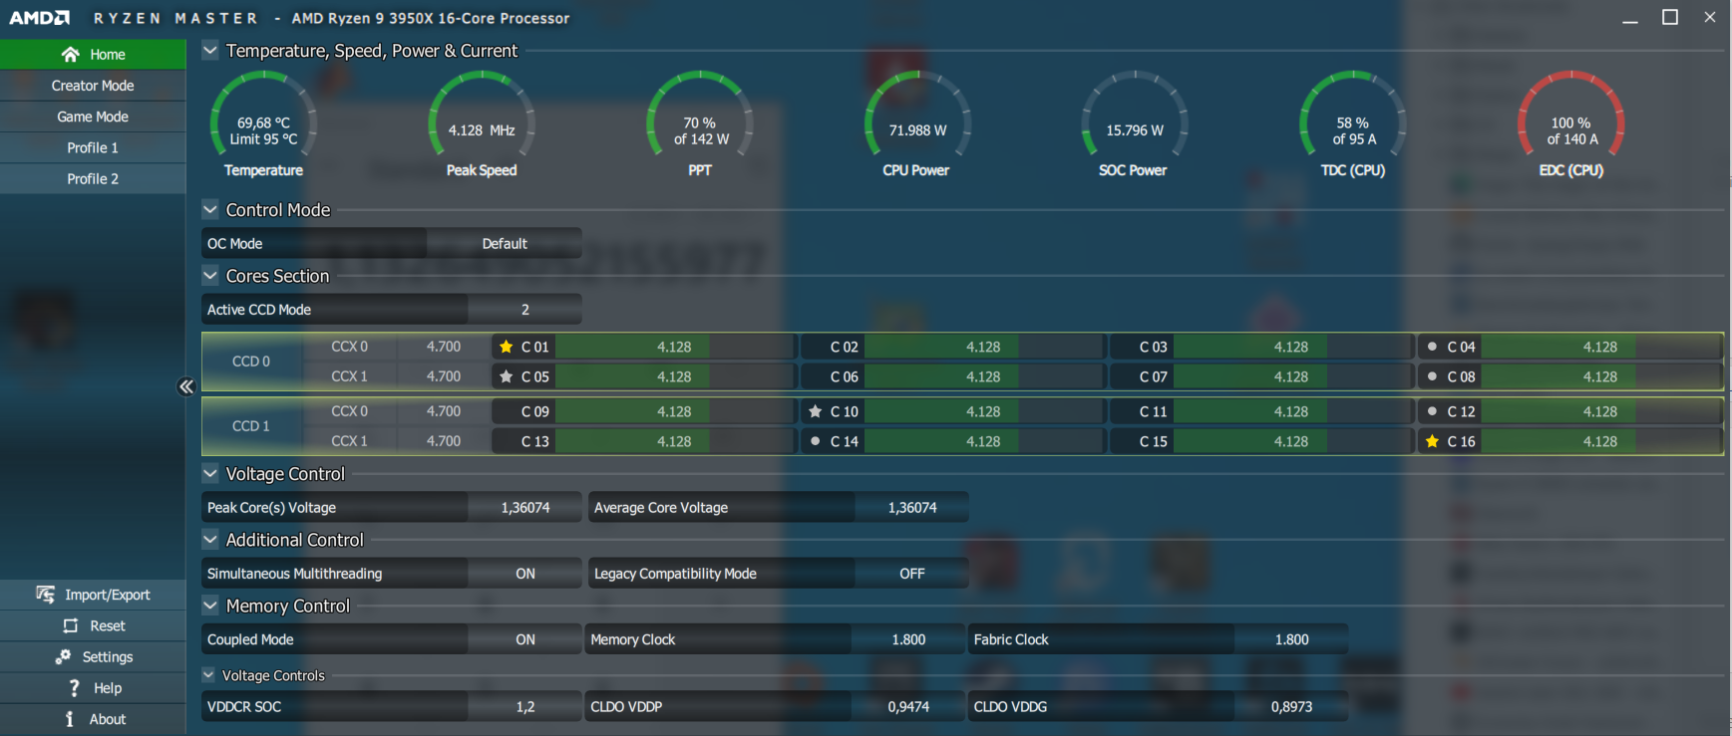Screen dimensions: 1732x736
Task: Click gold star on core C 16
Action: click(1432, 441)
